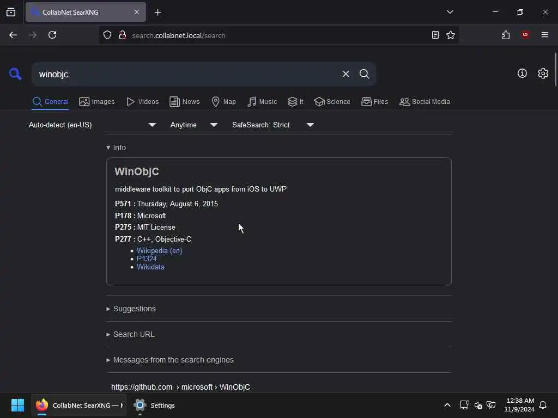Reload the current page
Image resolution: width=558 pixels, height=418 pixels.
52,35
